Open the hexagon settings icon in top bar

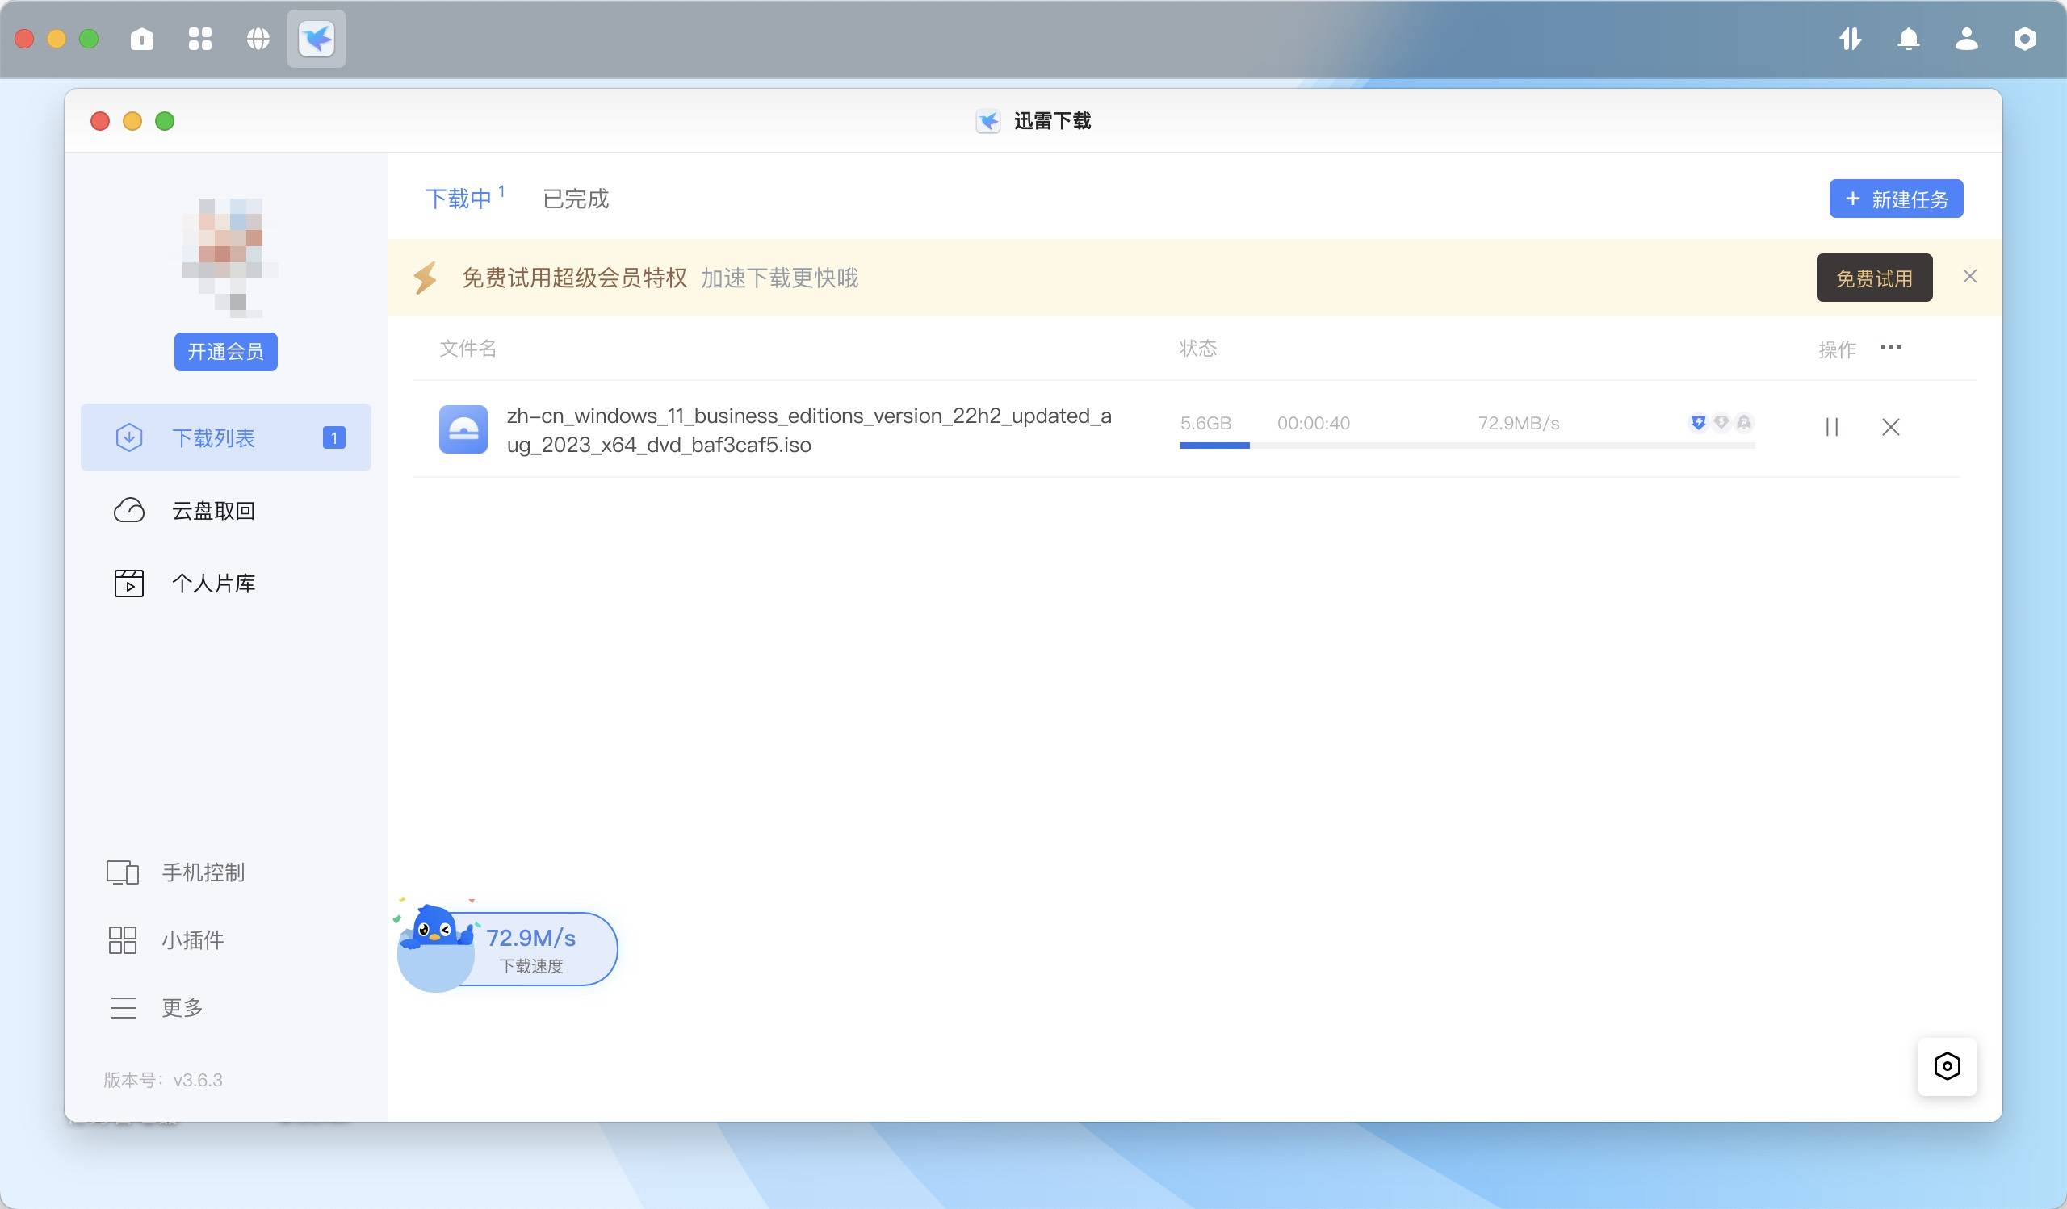point(2024,39)
